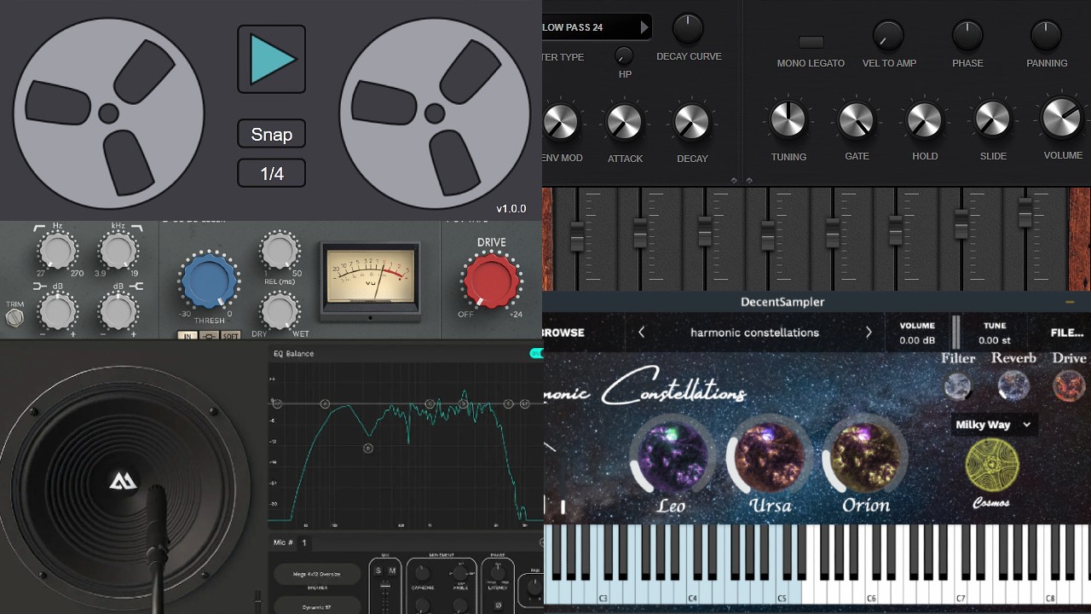Toggle the compressor IN button

click(x=186, y=336)
